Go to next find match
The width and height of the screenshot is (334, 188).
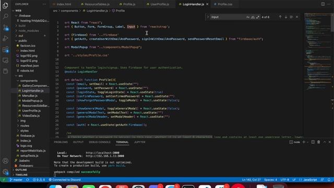pyautogui.click(x=286, y=17)
